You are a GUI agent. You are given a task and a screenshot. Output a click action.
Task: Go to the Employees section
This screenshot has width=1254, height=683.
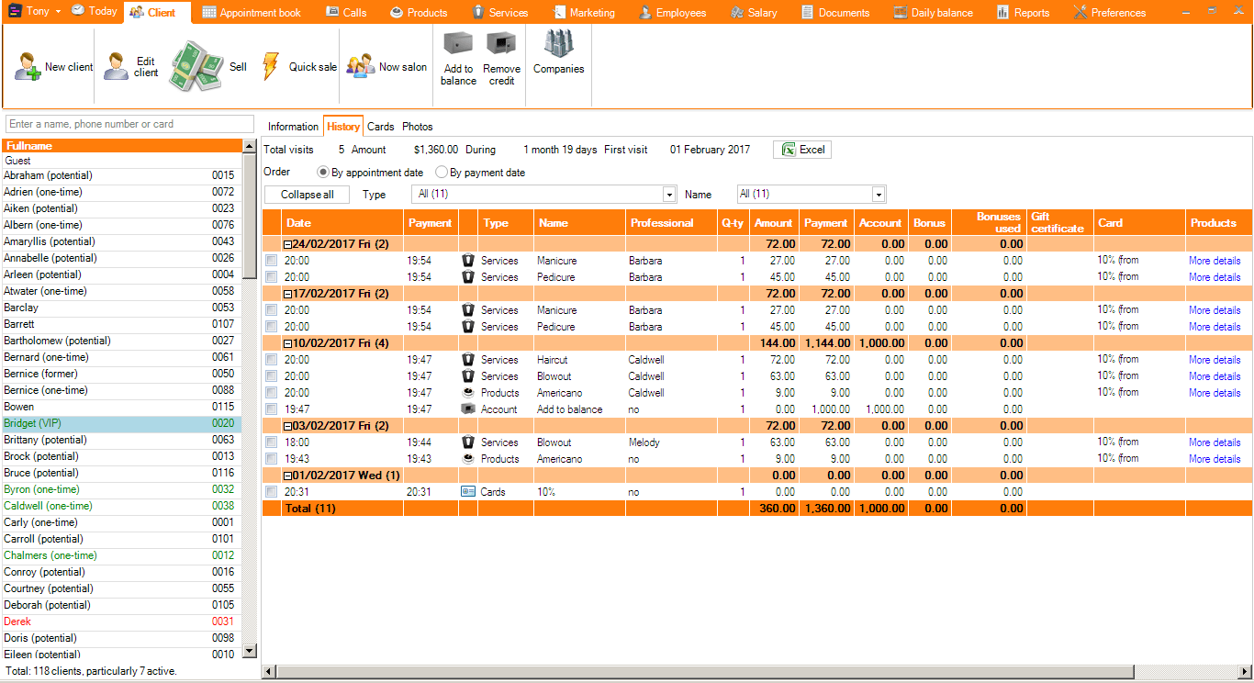(673, 13)
